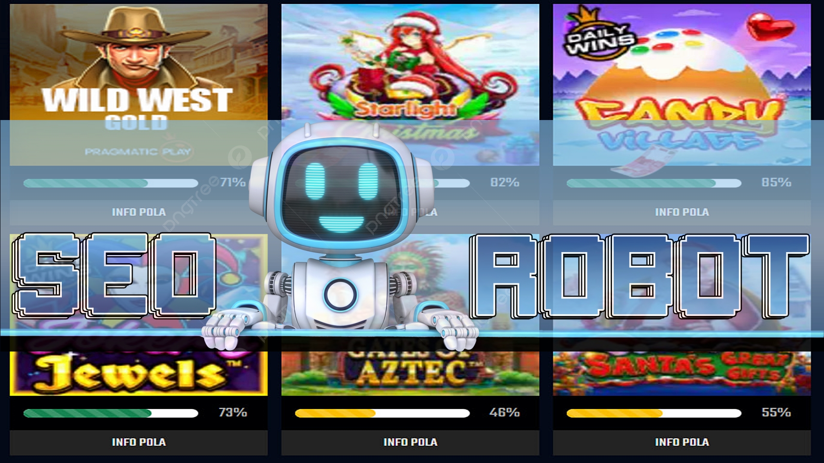The image size is (824, 463).
Task: Open the Wild West Gold game thumbnail
Action: [139, 85]
